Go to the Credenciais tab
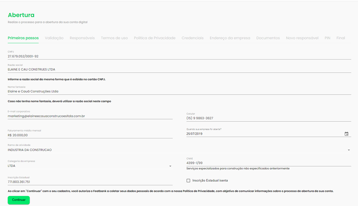The image size is (358, 206). pos(192,38)
